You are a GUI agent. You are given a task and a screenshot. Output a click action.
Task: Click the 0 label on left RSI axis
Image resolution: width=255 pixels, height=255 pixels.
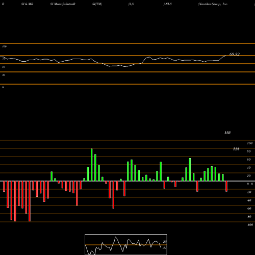[3, 87]
